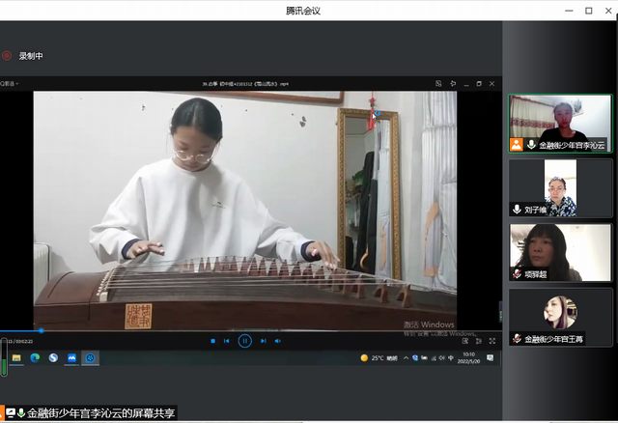Click the video progress bar handle
The height and width of the screenshot is (423, 618).
(41, 331)
